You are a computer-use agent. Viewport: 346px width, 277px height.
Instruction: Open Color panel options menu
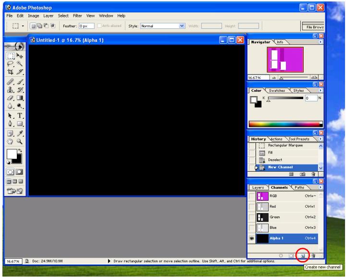(321, 90)
